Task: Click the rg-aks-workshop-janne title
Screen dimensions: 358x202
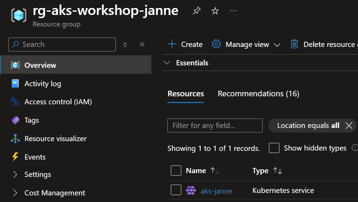Action: [105, 11]
